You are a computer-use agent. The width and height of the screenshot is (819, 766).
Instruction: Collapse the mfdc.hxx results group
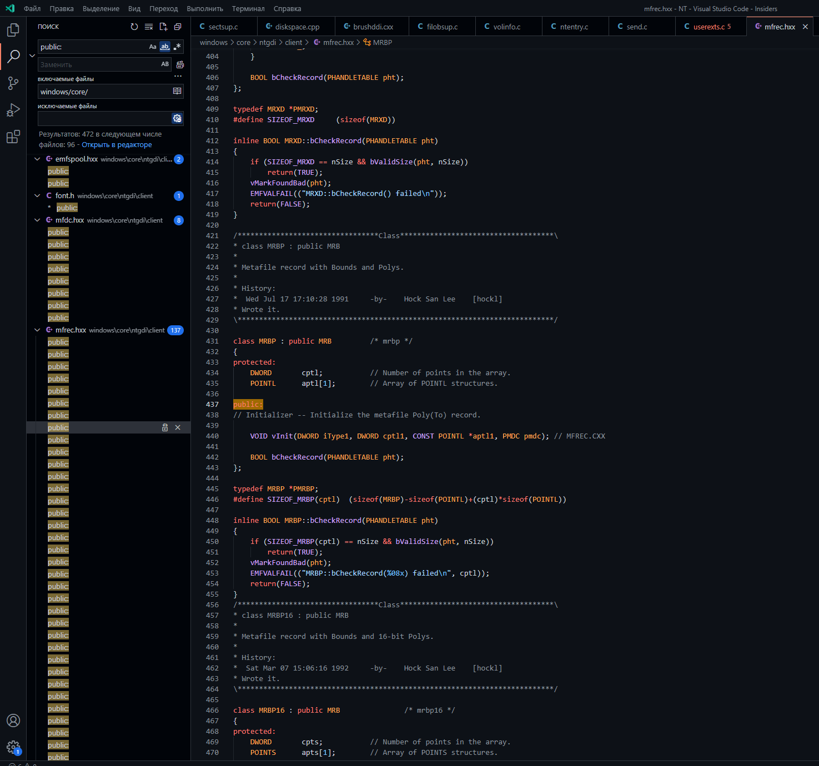click(37, 220)
